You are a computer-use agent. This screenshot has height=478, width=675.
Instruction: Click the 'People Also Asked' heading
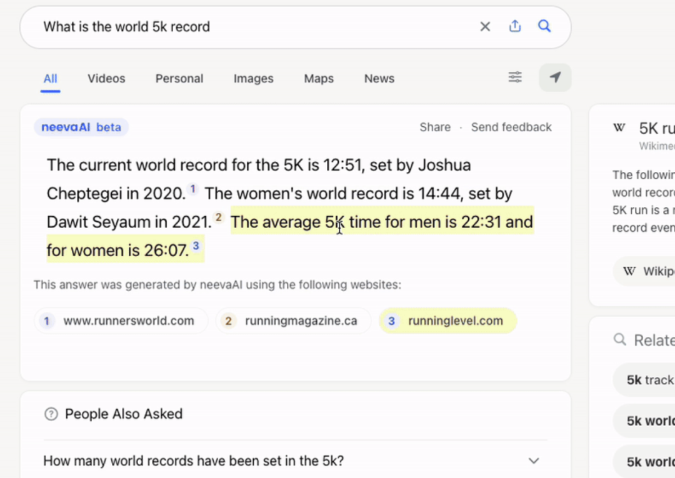tap(124, 414)
